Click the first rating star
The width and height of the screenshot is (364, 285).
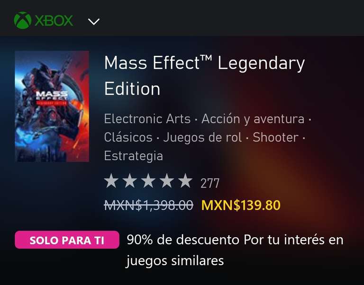pyautogui.click(x=111, y=181)
